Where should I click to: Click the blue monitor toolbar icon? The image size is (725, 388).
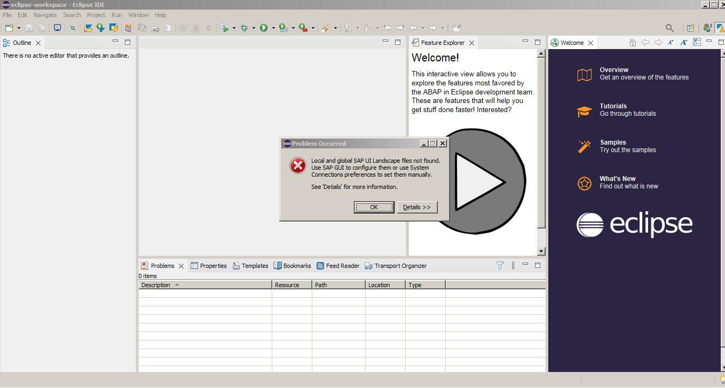click(57, 28)
